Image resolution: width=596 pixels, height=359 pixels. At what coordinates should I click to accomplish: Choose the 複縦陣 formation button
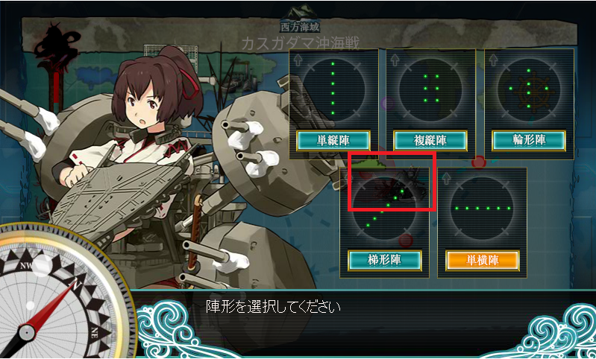(x=430, y=141)
